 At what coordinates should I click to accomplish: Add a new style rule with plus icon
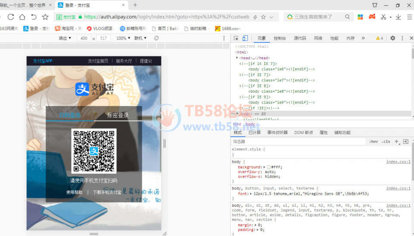coord(396,141)
